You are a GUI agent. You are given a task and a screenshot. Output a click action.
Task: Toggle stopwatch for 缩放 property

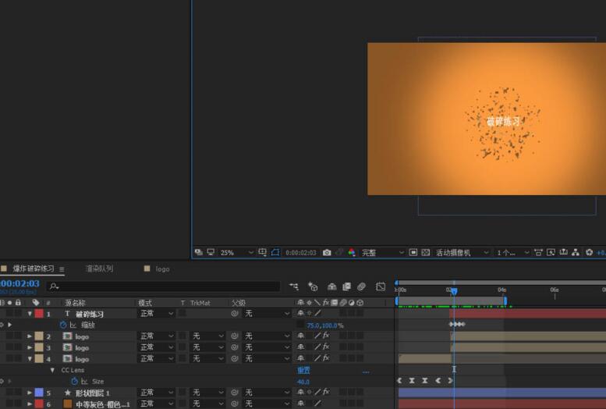point(63,325)
